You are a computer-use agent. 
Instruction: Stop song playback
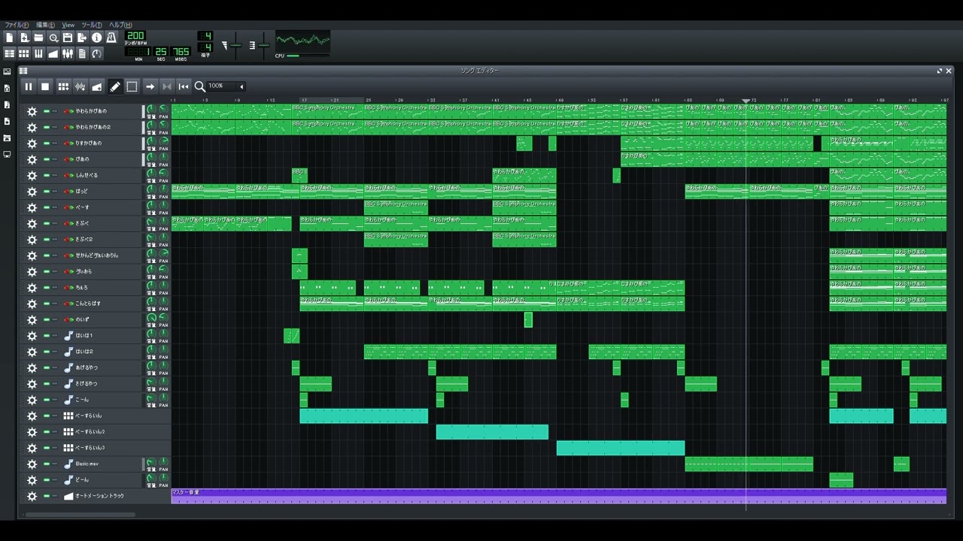(x=45, y=86)
